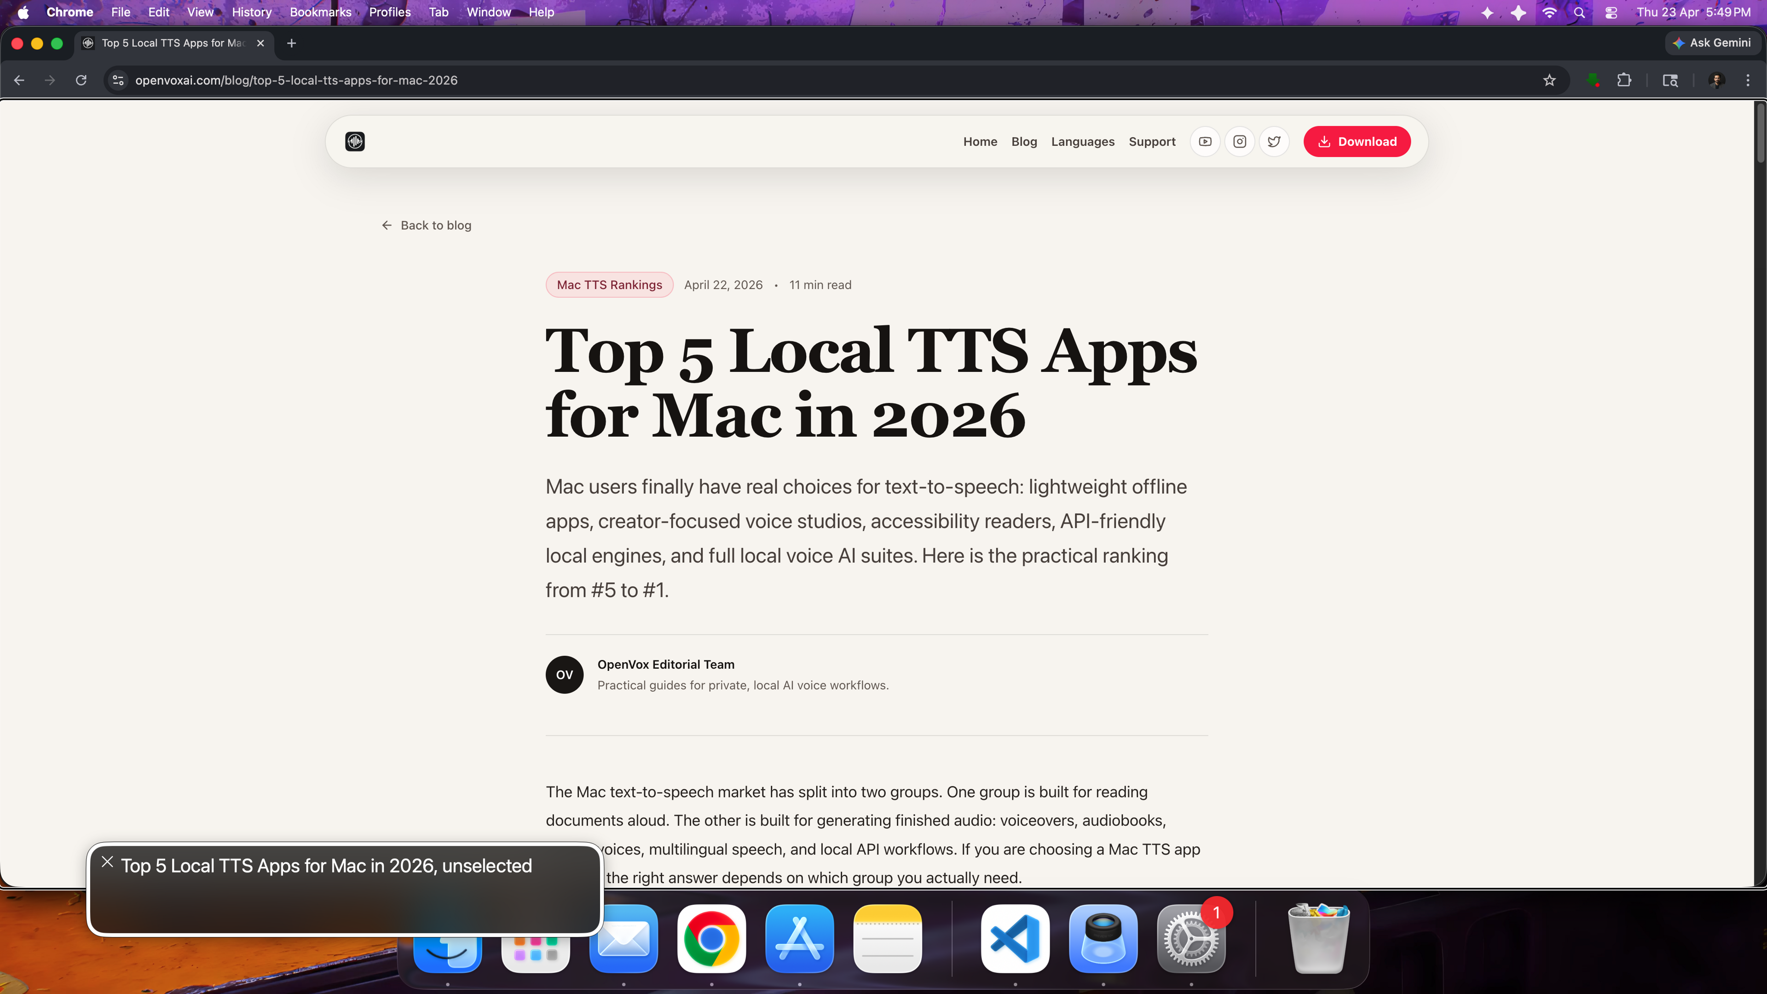Open the Chrome Extensions puzzle icon
Screen dimensions: 1767x994
click(x=1625, y=80)
